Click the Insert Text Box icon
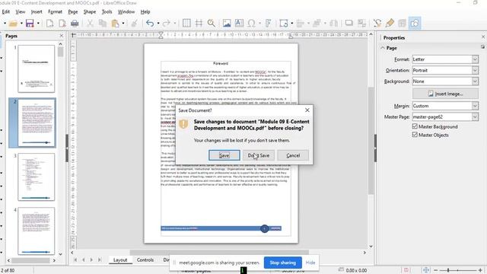This screenshot has height=274, width=487. (x=239, y=24)
